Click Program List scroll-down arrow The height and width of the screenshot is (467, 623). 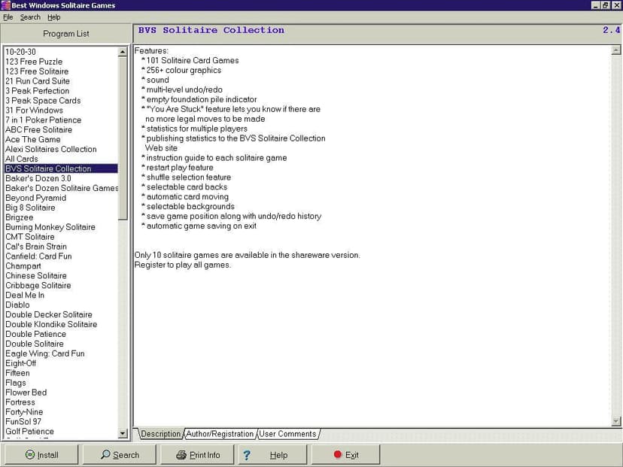123,433
